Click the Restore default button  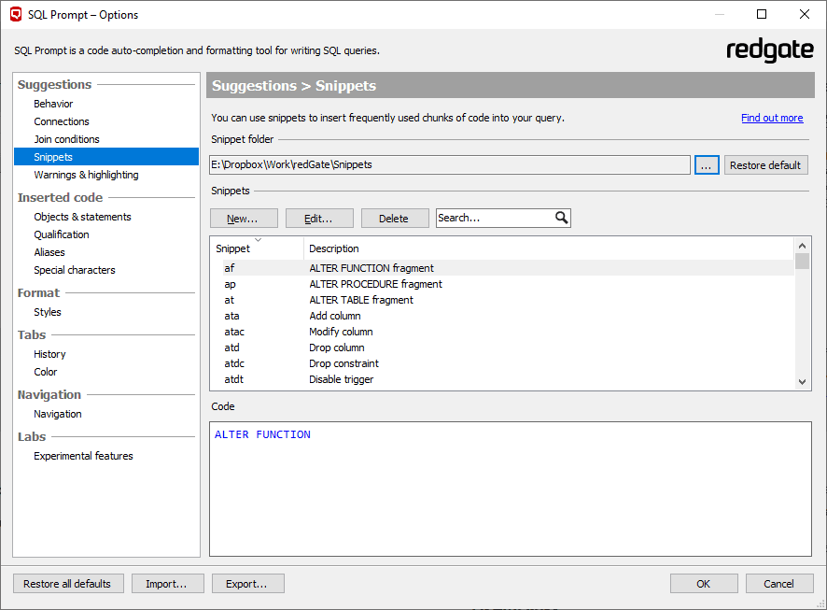click(x=765, y=165)
